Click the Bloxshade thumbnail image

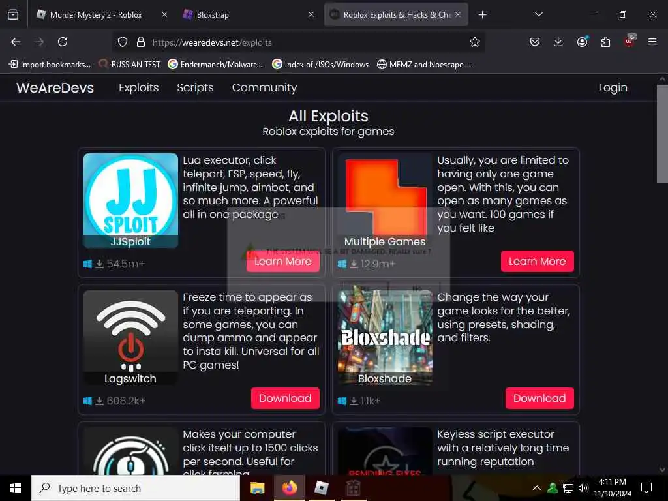(x=385, y=337)
